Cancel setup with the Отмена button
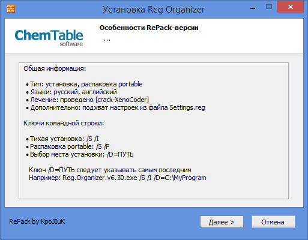 tap(273, 222)
